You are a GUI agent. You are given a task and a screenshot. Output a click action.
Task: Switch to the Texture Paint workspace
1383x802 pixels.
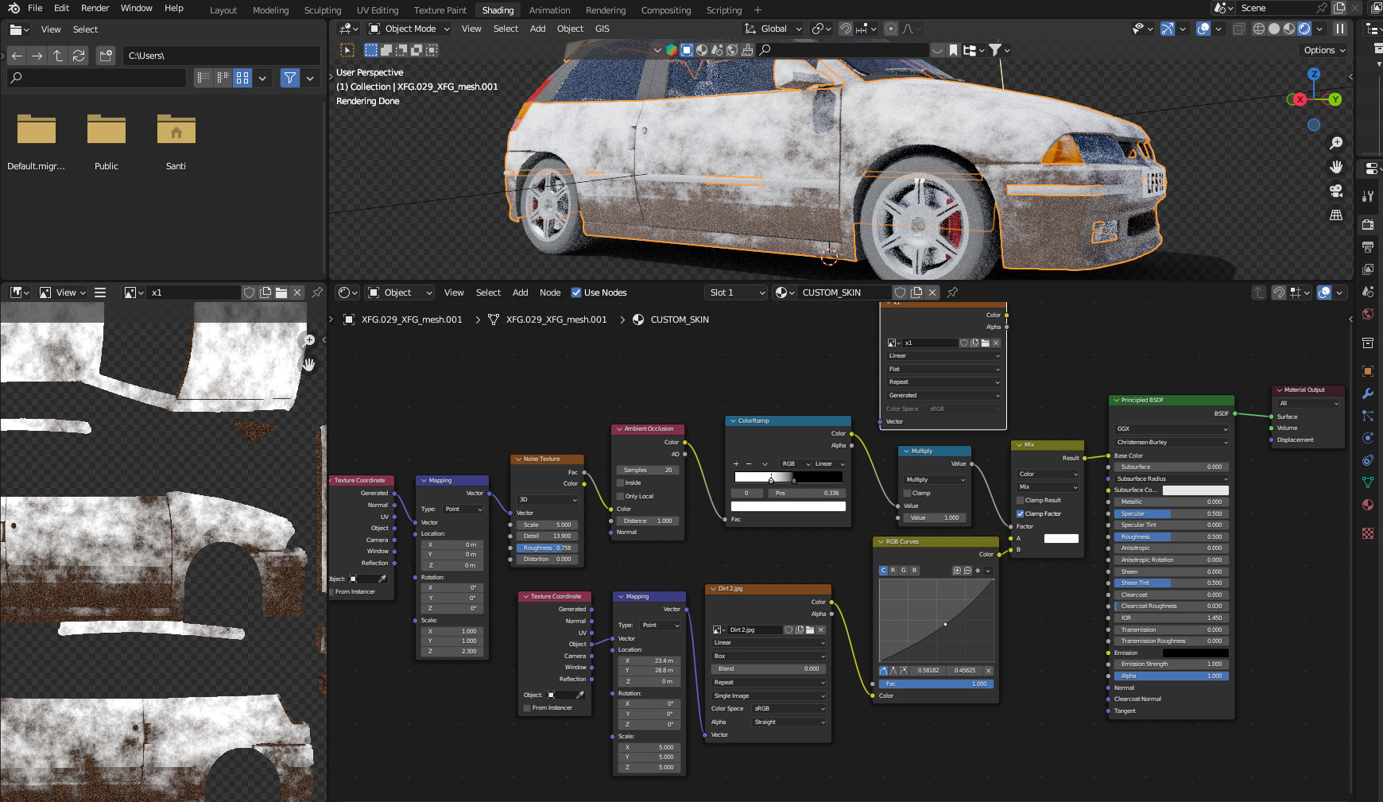point(440,10)
